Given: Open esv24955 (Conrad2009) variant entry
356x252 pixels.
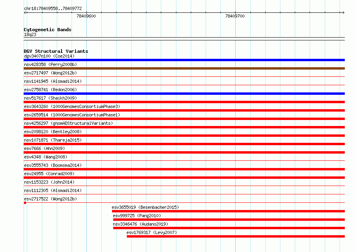Looking at the screenshot, I should (49, 174).
